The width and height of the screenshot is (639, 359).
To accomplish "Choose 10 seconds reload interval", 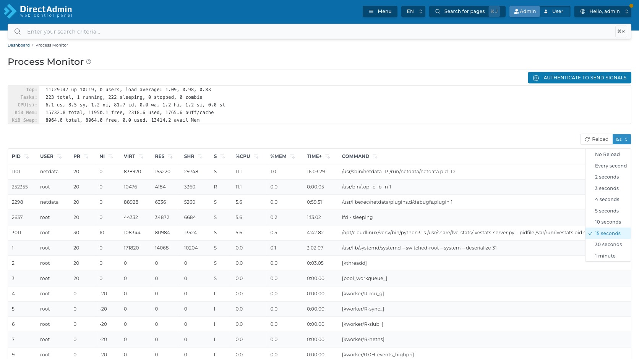I will (608, 222).
